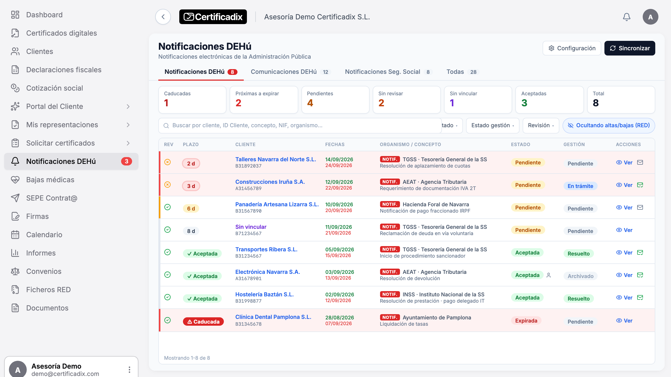671x377 pixels.
Task: Filter by Caducadas summary card
Action: (192, 100)
